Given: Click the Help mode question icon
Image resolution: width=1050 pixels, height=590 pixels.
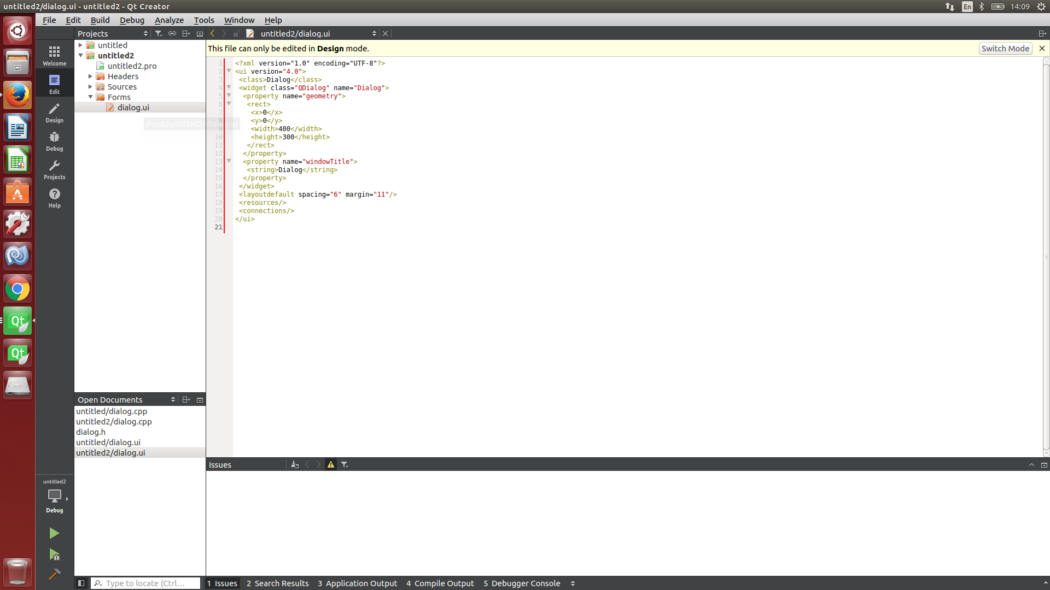Looking at the screenshot, I should coord(54,197).
